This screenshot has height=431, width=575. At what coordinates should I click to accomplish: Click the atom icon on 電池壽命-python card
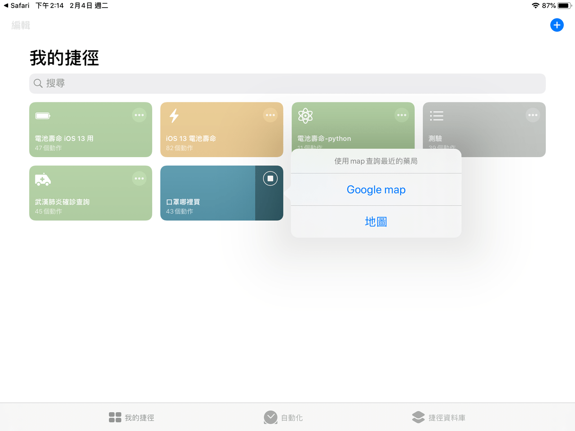305,116
